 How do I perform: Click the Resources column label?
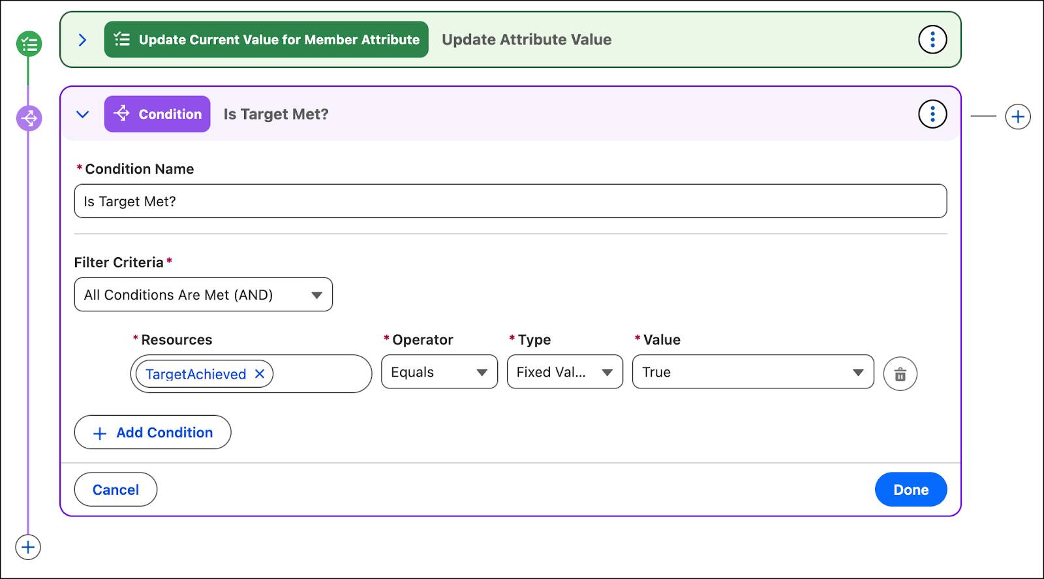pyautogui.click(x=177, y=340)
